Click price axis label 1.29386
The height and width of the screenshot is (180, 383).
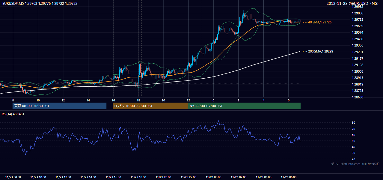357,45
